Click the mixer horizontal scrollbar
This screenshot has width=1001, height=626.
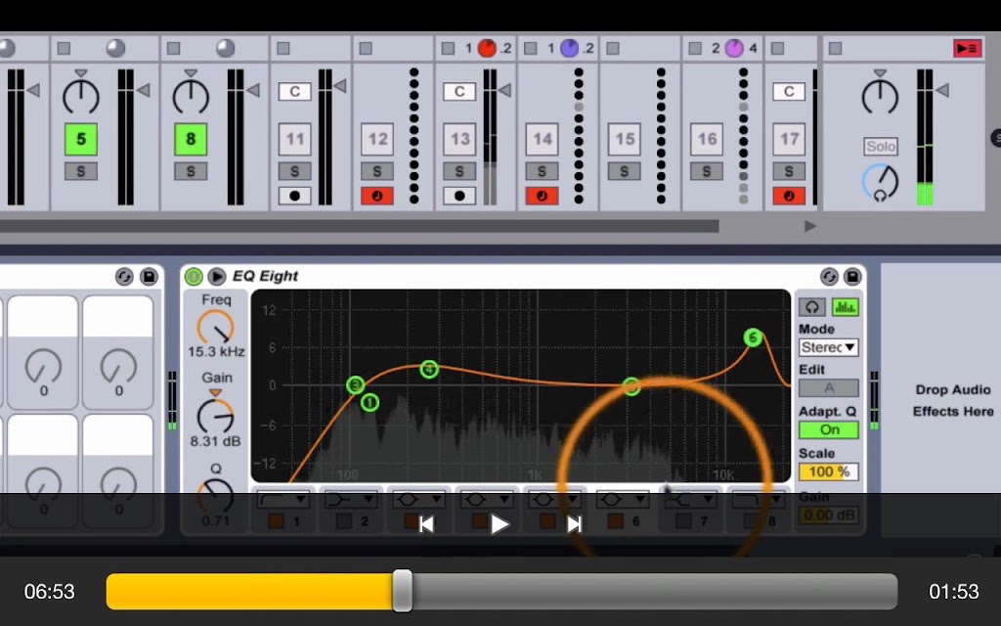pos(360,226)
